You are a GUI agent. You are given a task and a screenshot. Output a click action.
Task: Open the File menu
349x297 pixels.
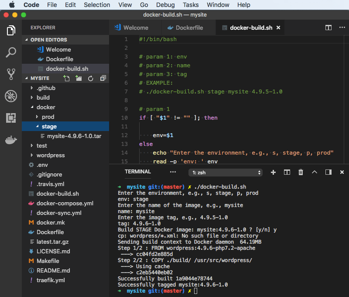pos(52,5)
